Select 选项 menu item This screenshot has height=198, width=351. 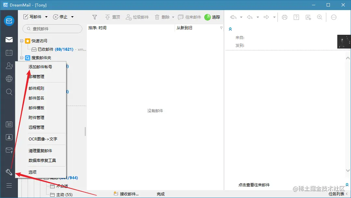pos(40,172)
